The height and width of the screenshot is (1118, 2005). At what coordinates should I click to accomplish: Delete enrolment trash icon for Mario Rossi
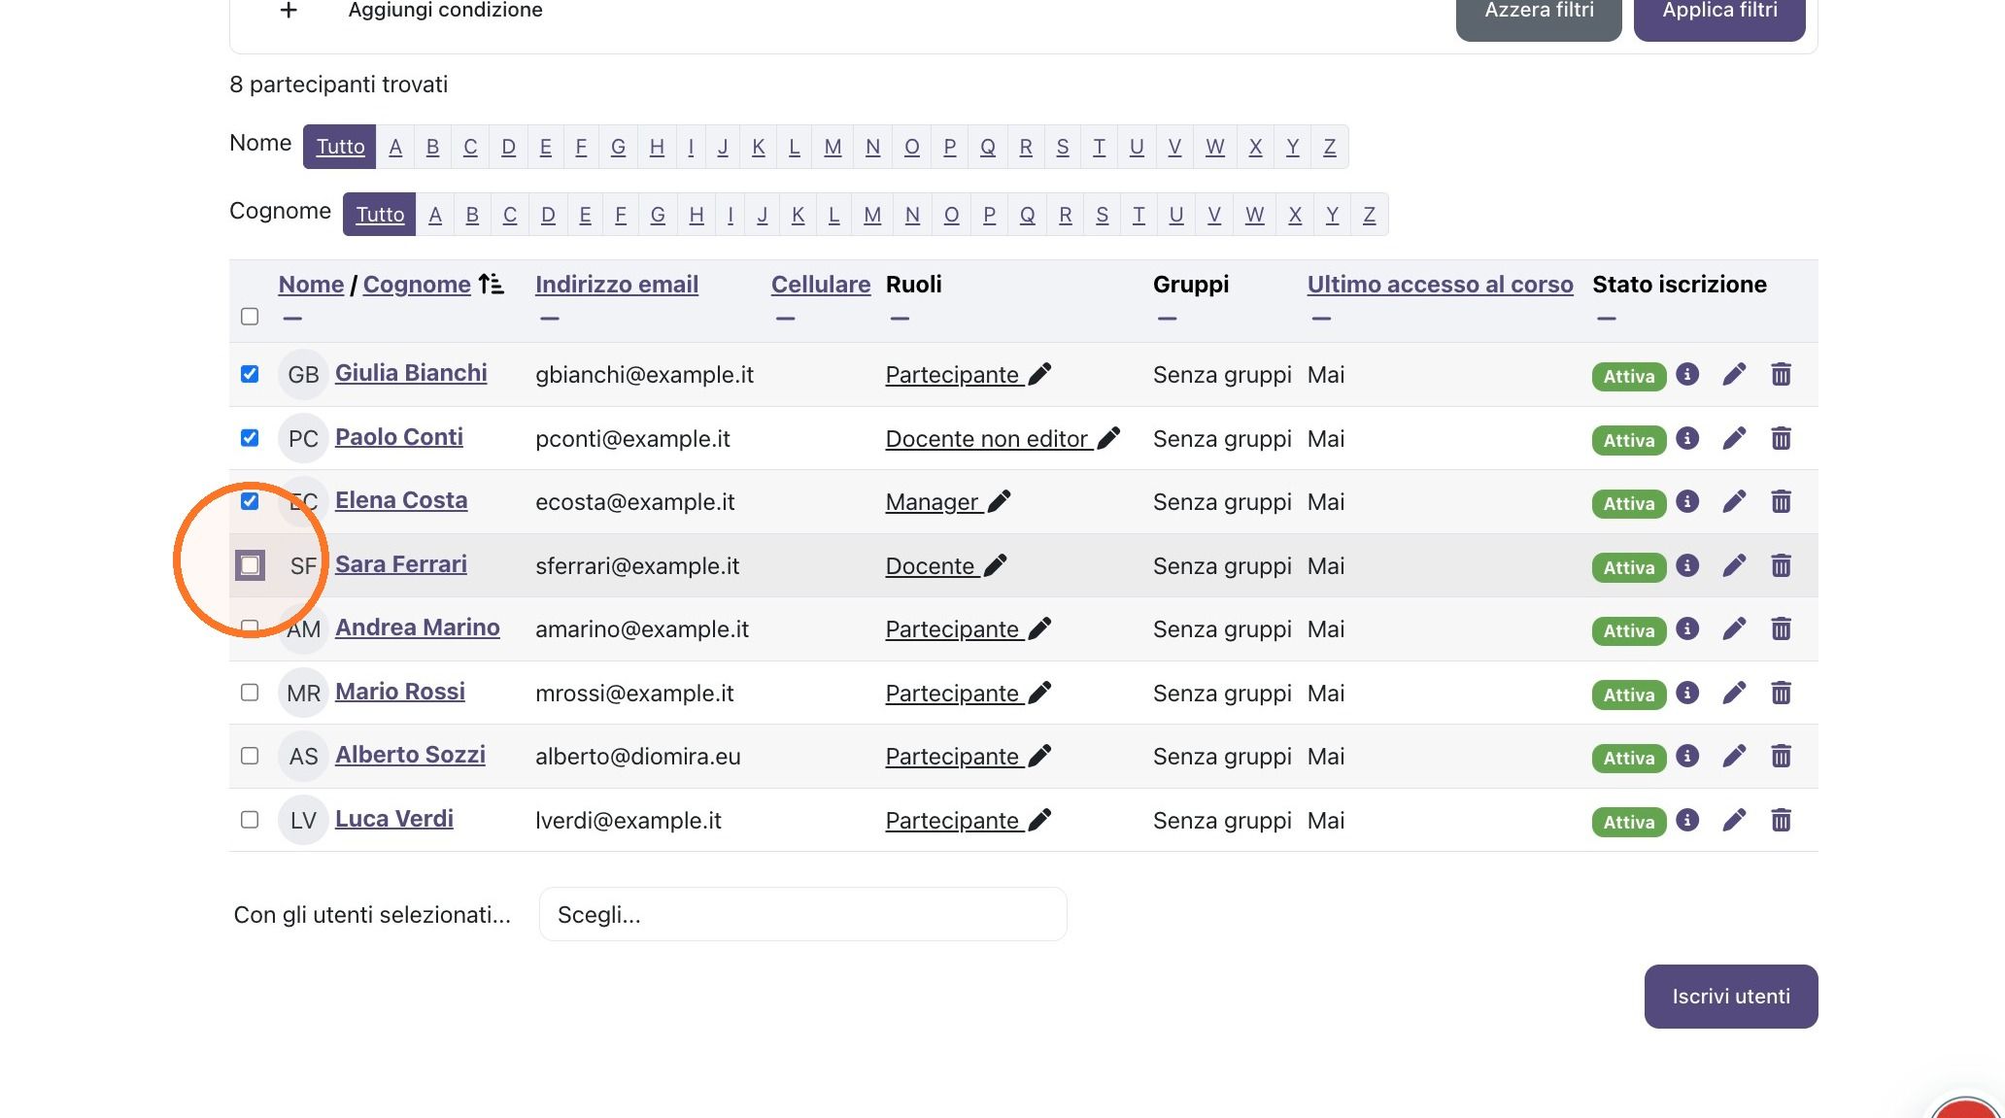click(x=1781, y=693)
